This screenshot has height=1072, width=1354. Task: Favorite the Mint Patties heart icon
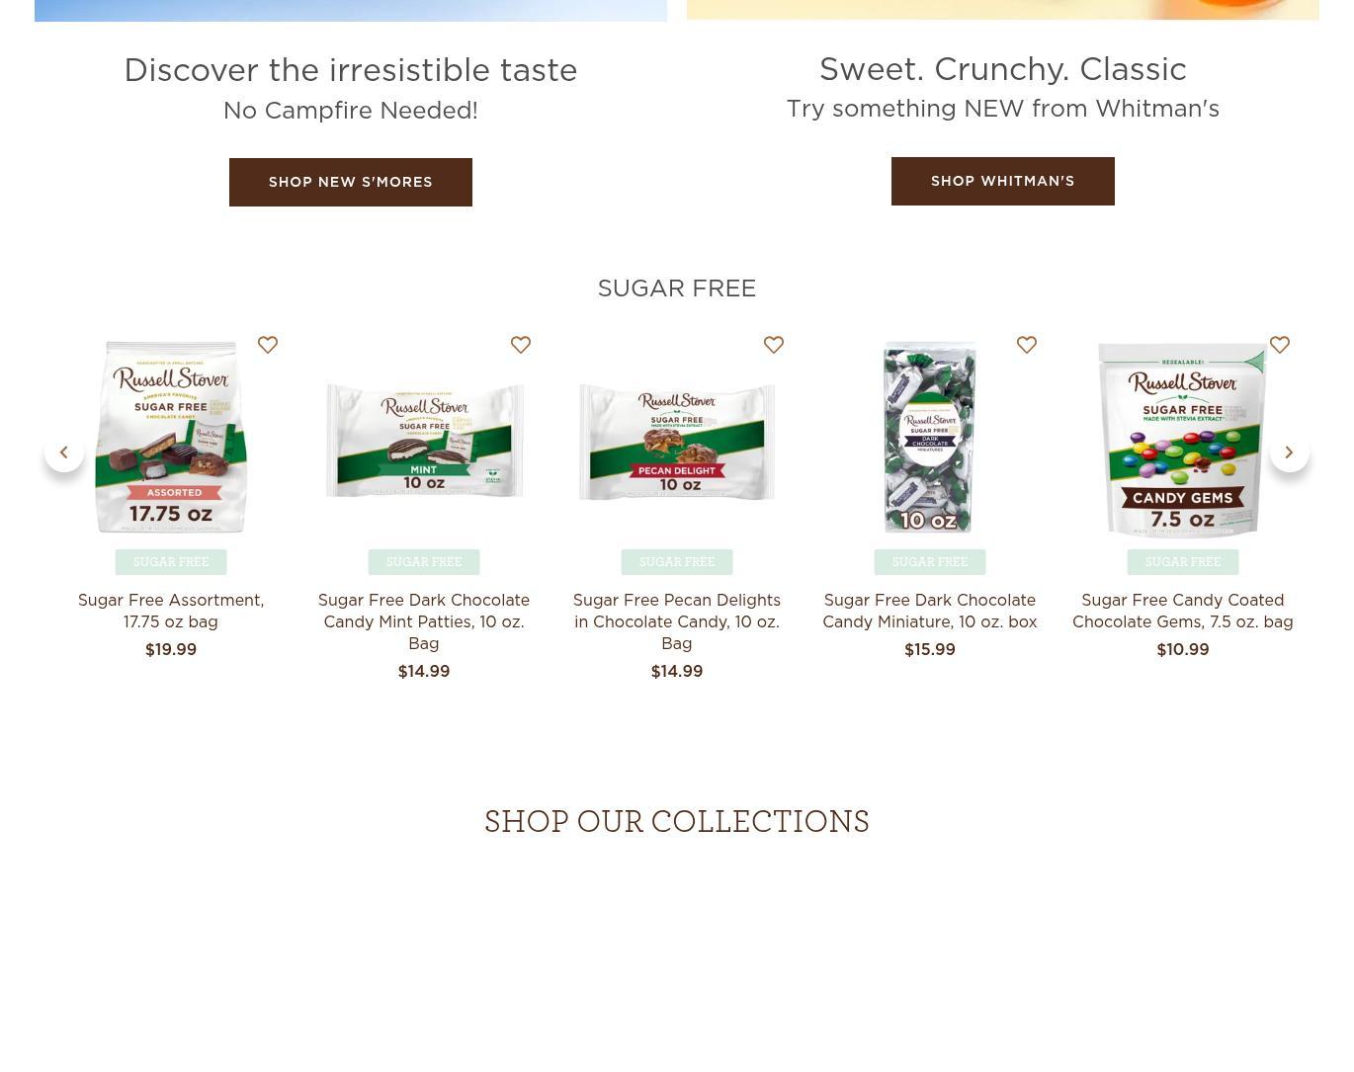[521, 345]
